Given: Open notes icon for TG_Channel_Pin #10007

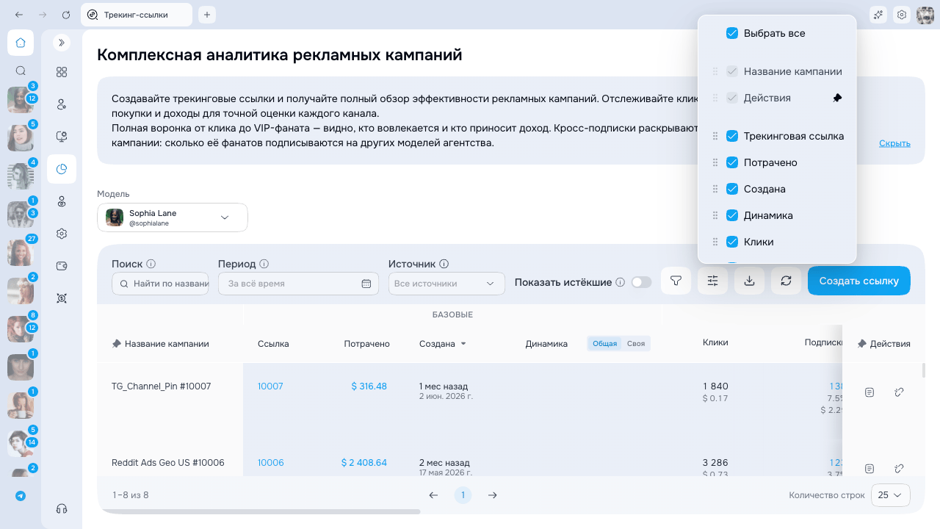Looking at the screenshot, I should tap(869, 392).
